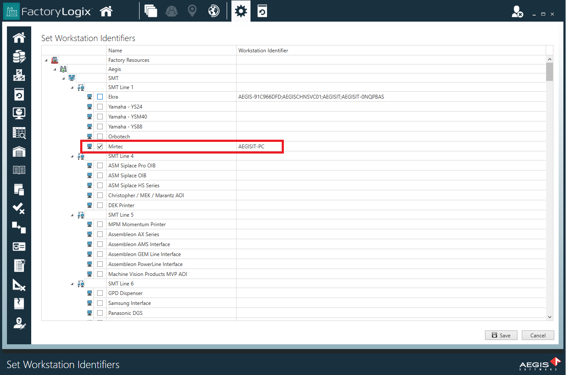
Task: Select the database edit icon in the sidebar
Action: 19,56
